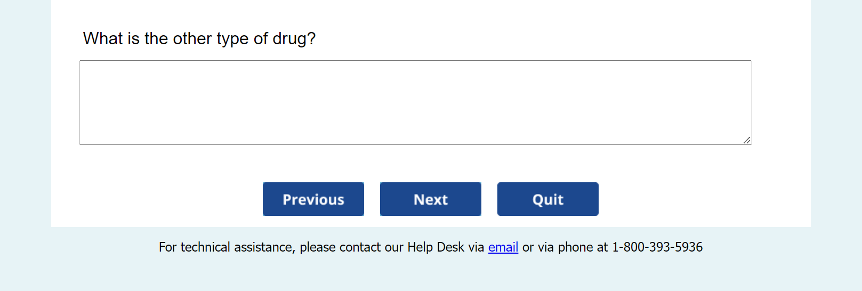Hit the blue Quit navigation button
862x291 pixels.
tap(547, 199)
